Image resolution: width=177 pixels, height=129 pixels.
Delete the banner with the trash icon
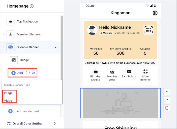(x=167, y=108)
